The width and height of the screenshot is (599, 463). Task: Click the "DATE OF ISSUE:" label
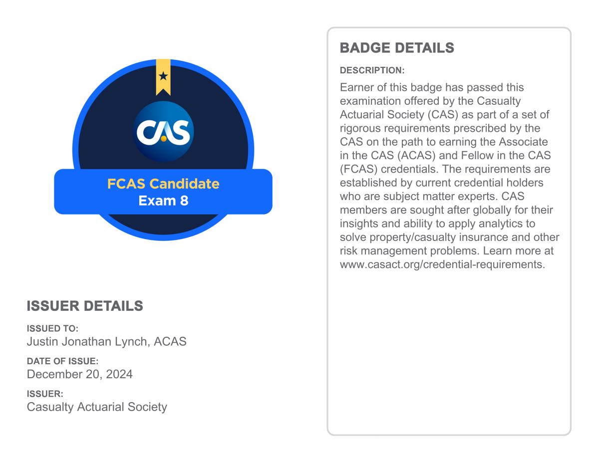[62, 361]
